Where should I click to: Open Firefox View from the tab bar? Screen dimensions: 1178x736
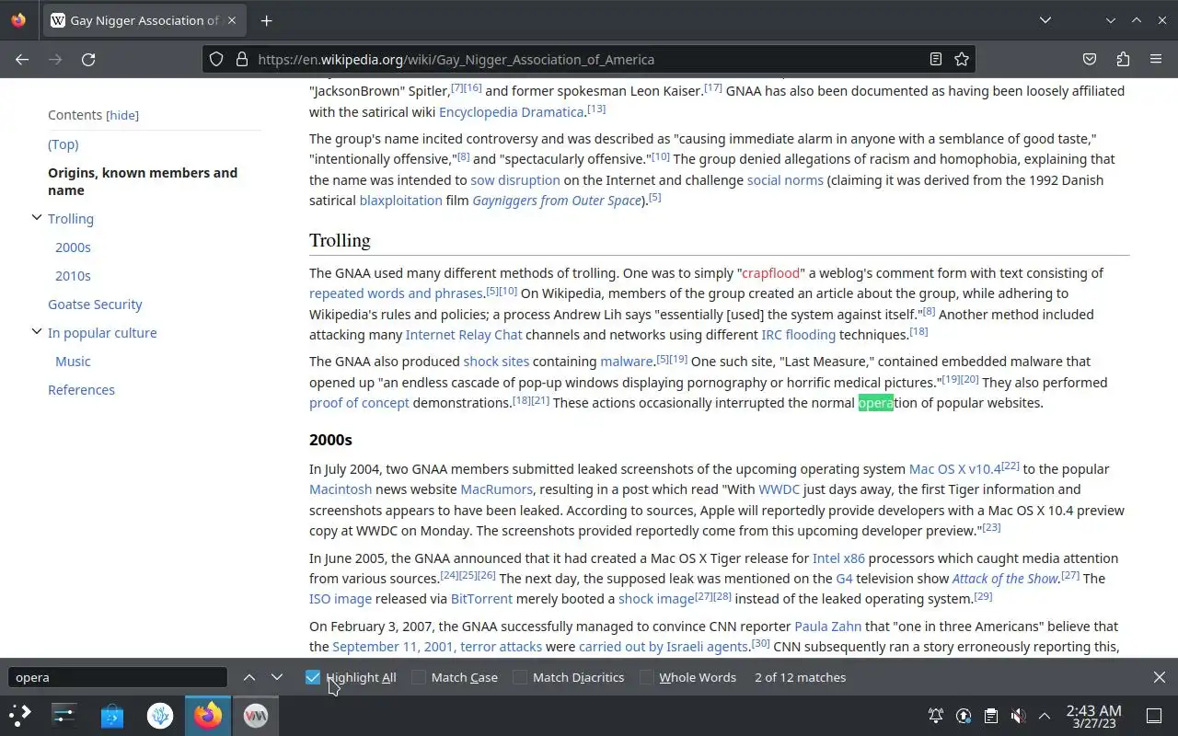(x=18, y=20)
